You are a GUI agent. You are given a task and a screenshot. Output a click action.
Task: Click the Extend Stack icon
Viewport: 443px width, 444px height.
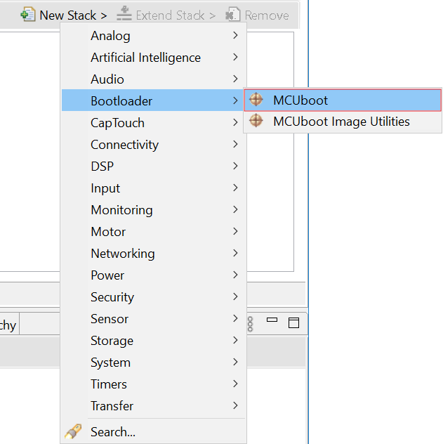124,14
